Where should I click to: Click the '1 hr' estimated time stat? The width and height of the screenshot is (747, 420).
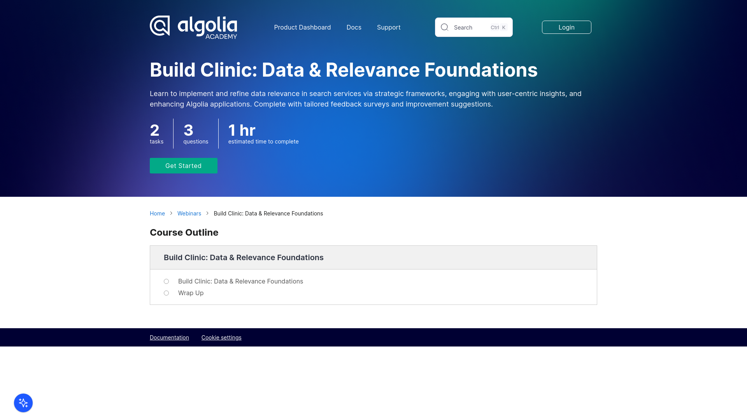(263, 133)
